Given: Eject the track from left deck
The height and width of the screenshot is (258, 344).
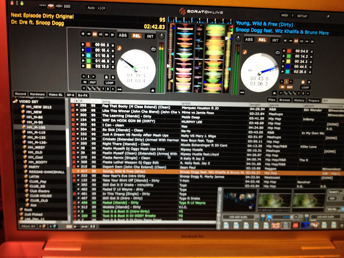Looking at the screenshot, I should [153, 90].
